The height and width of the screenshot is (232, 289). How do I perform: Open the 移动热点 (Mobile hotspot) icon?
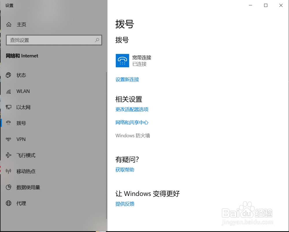point(9,171)
